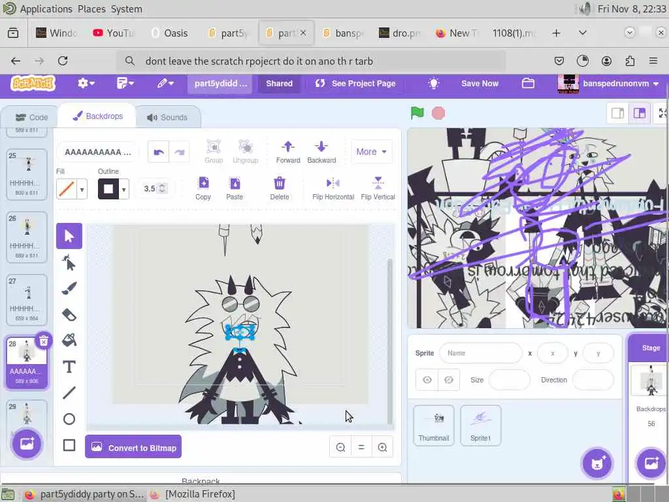
Task: Enter full screen stage mode
Action: [662, 113]
